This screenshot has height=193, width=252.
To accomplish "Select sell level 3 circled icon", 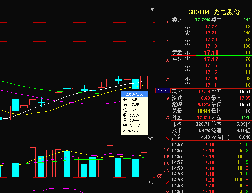I will point(187,39).
